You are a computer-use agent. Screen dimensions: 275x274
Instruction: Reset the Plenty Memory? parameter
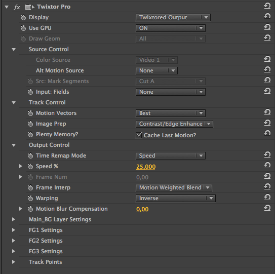pyautogui.click(x=267, y=134)
